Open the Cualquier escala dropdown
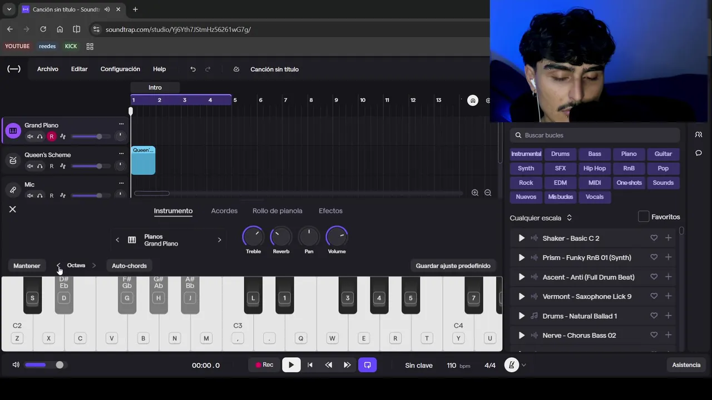The image size is (712, 400). pyautogui.click(x=541, y=218)
